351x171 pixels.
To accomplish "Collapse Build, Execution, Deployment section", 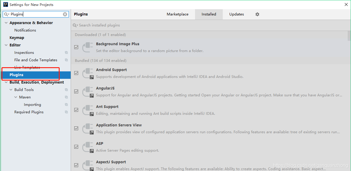I will [6, 82].
